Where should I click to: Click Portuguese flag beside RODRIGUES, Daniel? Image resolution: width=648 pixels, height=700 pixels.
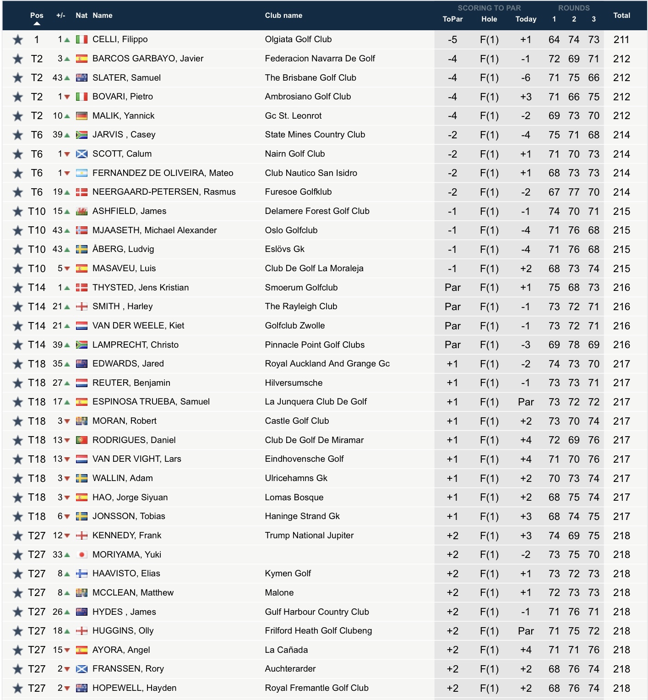point(82,440)
